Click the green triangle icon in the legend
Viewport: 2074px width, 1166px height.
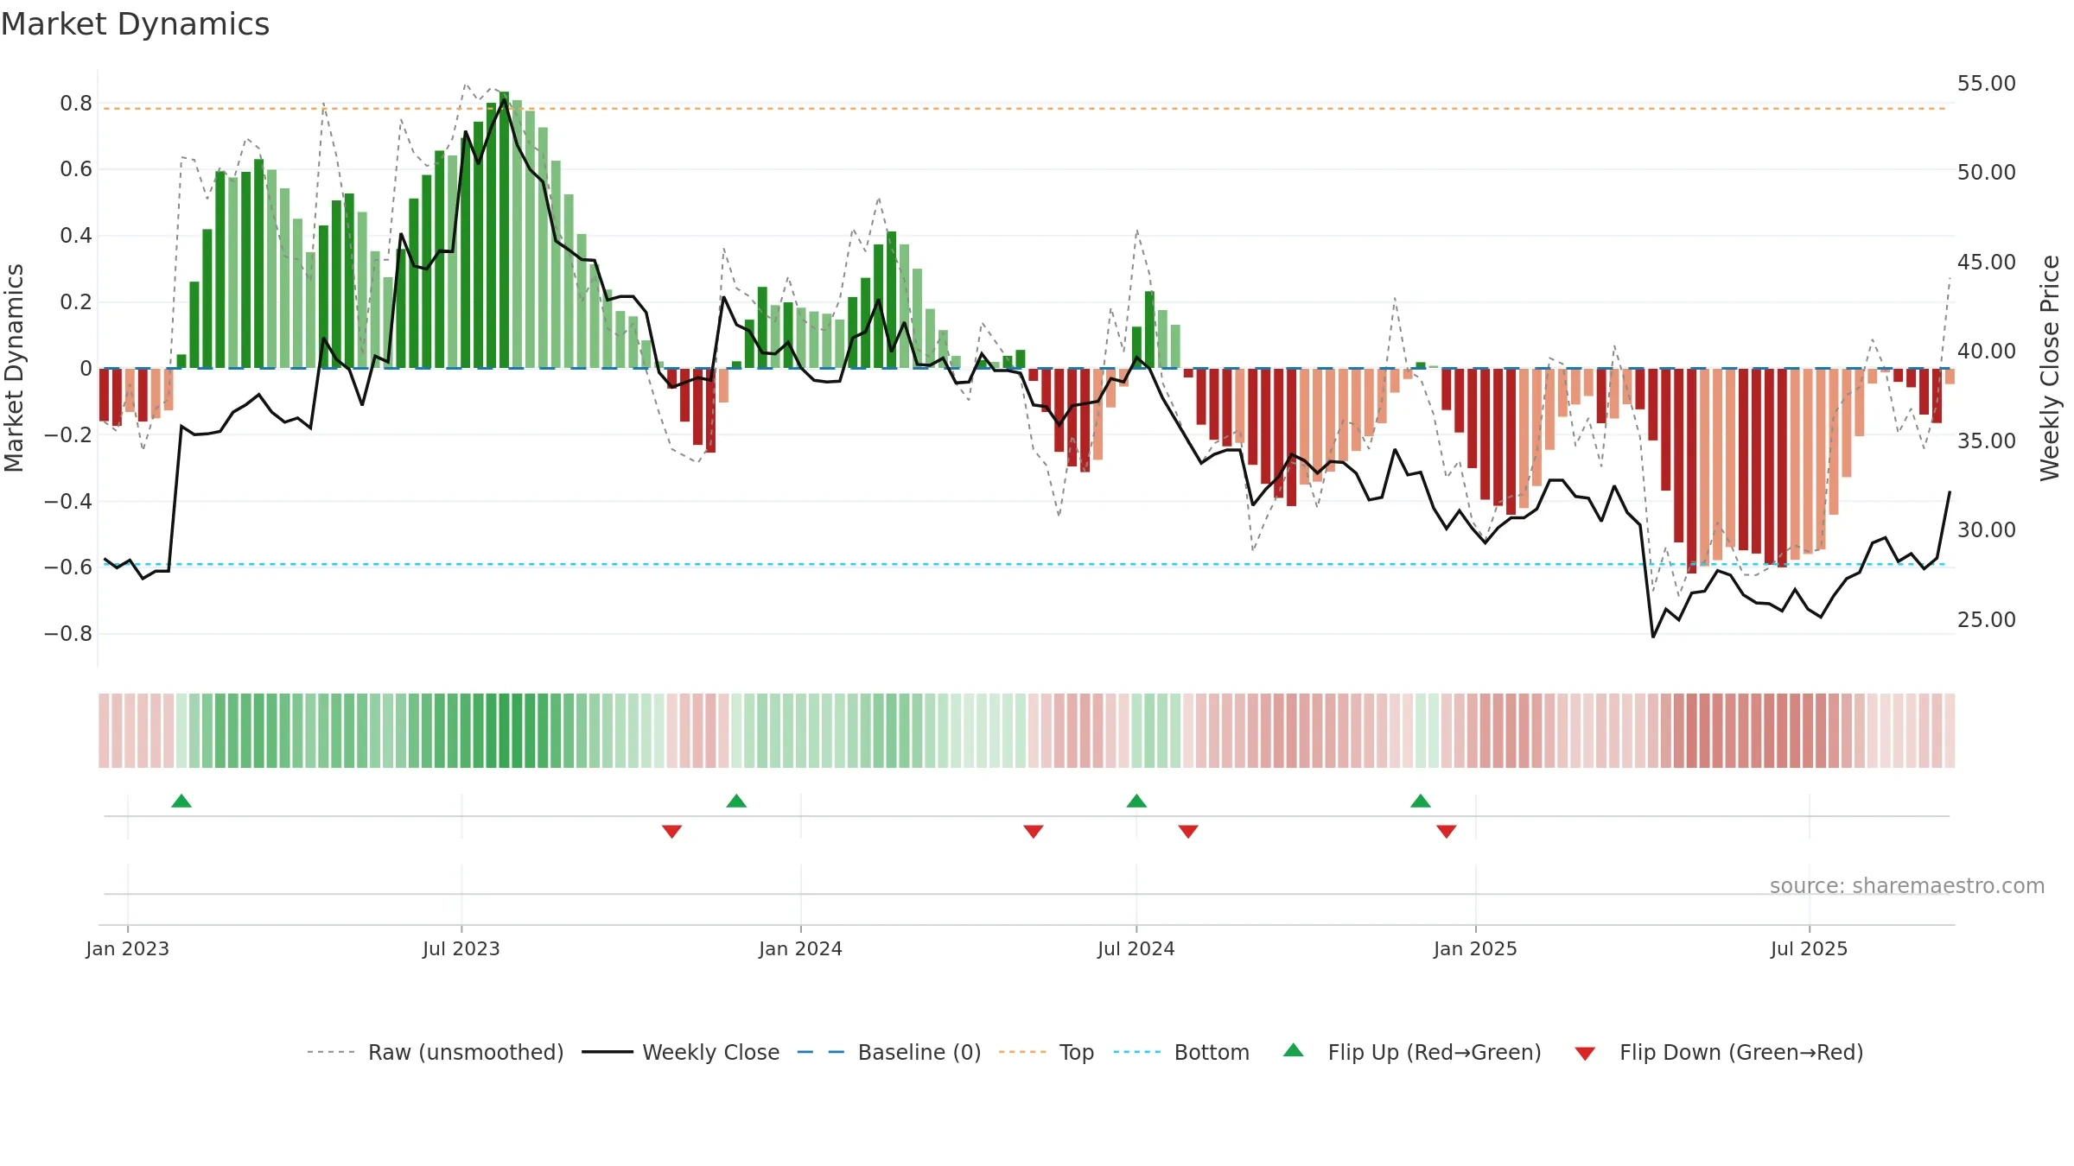1294,1050
